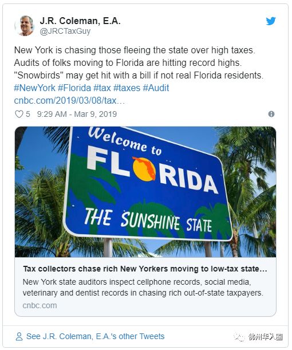Open the Welcome to Florida sign image
This screenshot has height=350, width=292.
pyautogui.click(x=145, y=192)
